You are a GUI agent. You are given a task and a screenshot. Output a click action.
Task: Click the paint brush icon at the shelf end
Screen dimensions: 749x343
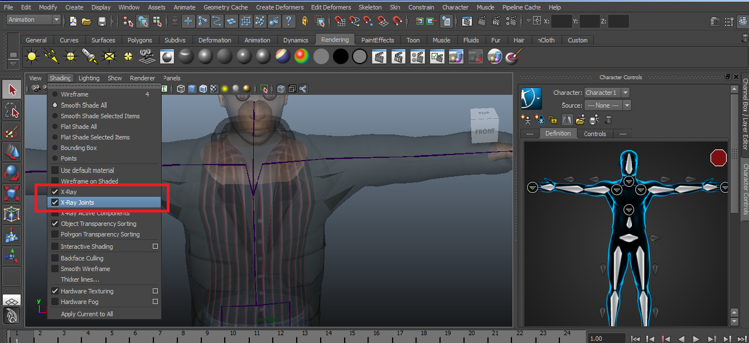[512, 56]
